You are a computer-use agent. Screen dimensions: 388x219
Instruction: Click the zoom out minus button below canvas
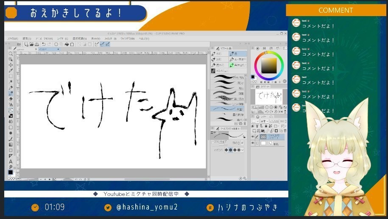pos(41,179)
